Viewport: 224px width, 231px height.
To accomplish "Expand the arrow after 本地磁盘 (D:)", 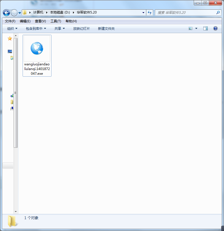I will pyautogui.click(x=73, y=12).
